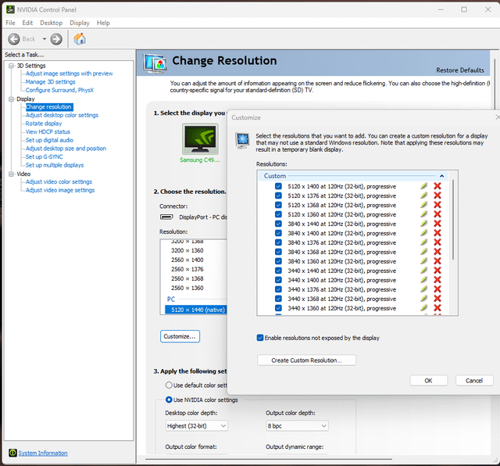The width and height of the screenshot is (500, 466).
Task: Collapse the Custom resolutions group
Action: coord(442,176)
